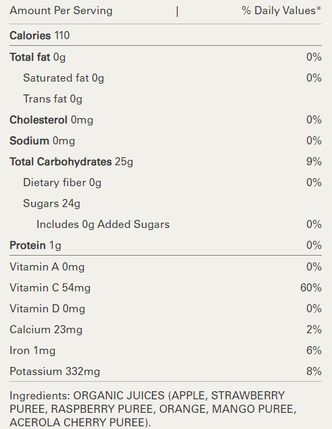The image size is (332, 429).
Task: Click the 60% Vitamin C value
Action: pyautogui.click(x=311, y=287)
